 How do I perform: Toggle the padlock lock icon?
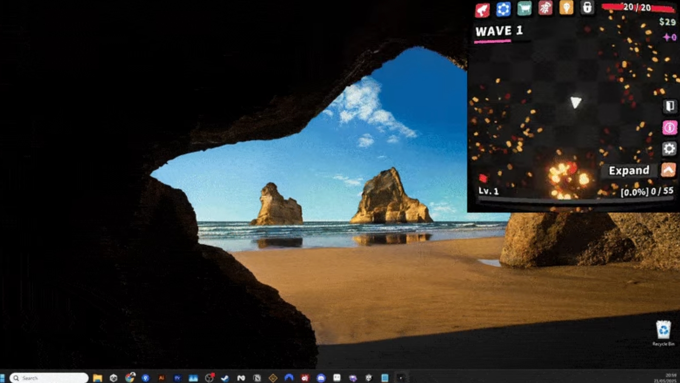point(587,7)
